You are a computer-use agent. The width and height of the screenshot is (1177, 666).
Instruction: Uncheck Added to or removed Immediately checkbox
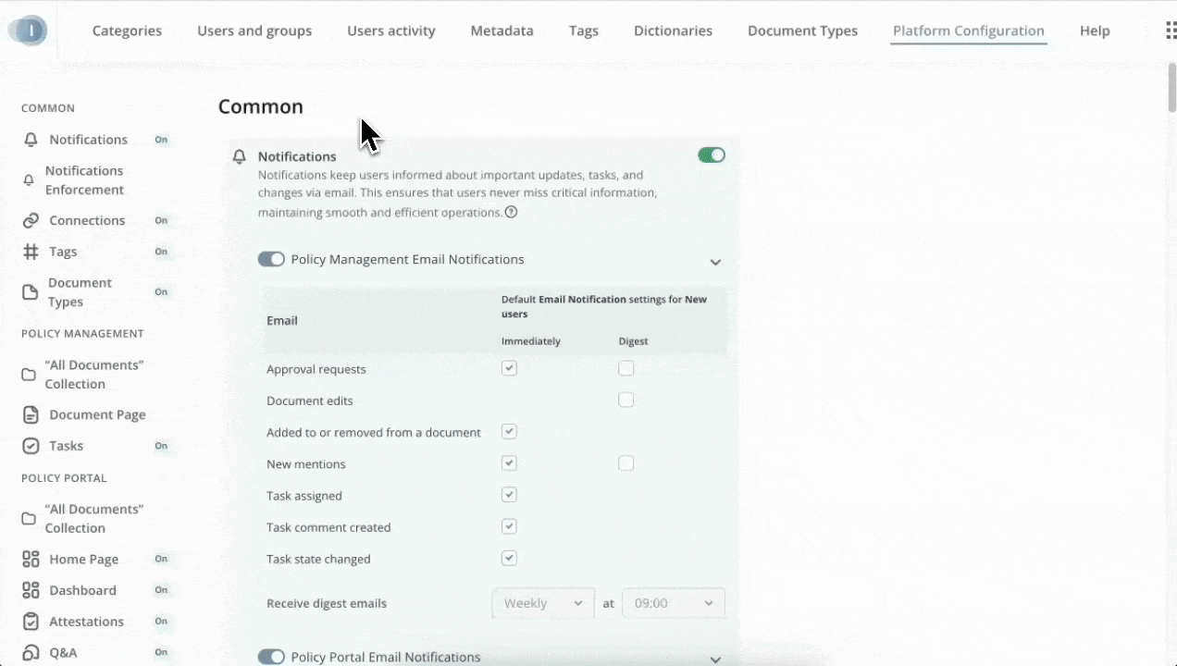509,431
